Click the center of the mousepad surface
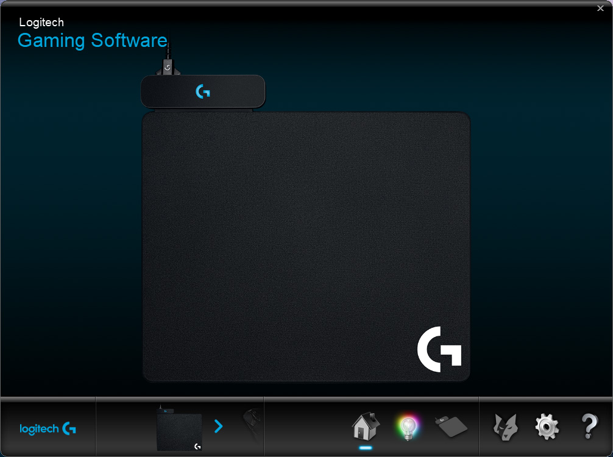The height and width of the screenshot is (457, 613). [306, 247]
